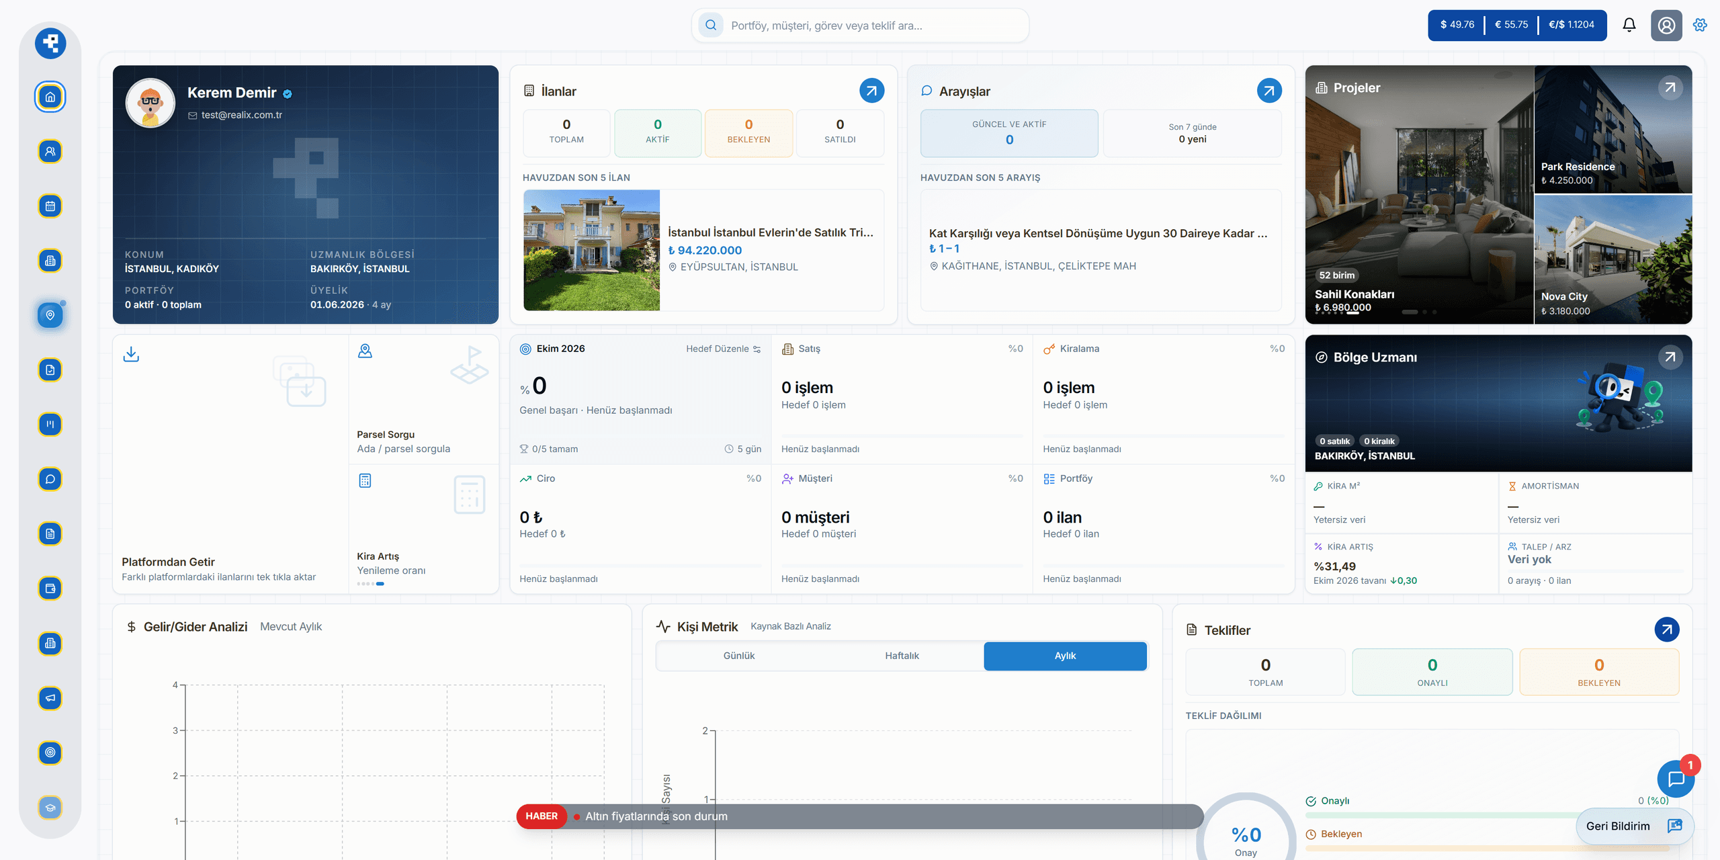The image size is (1720, 860).
Task: Click Hedef Düzenle link
Action: pyautogui.click(x=723, y=349)
